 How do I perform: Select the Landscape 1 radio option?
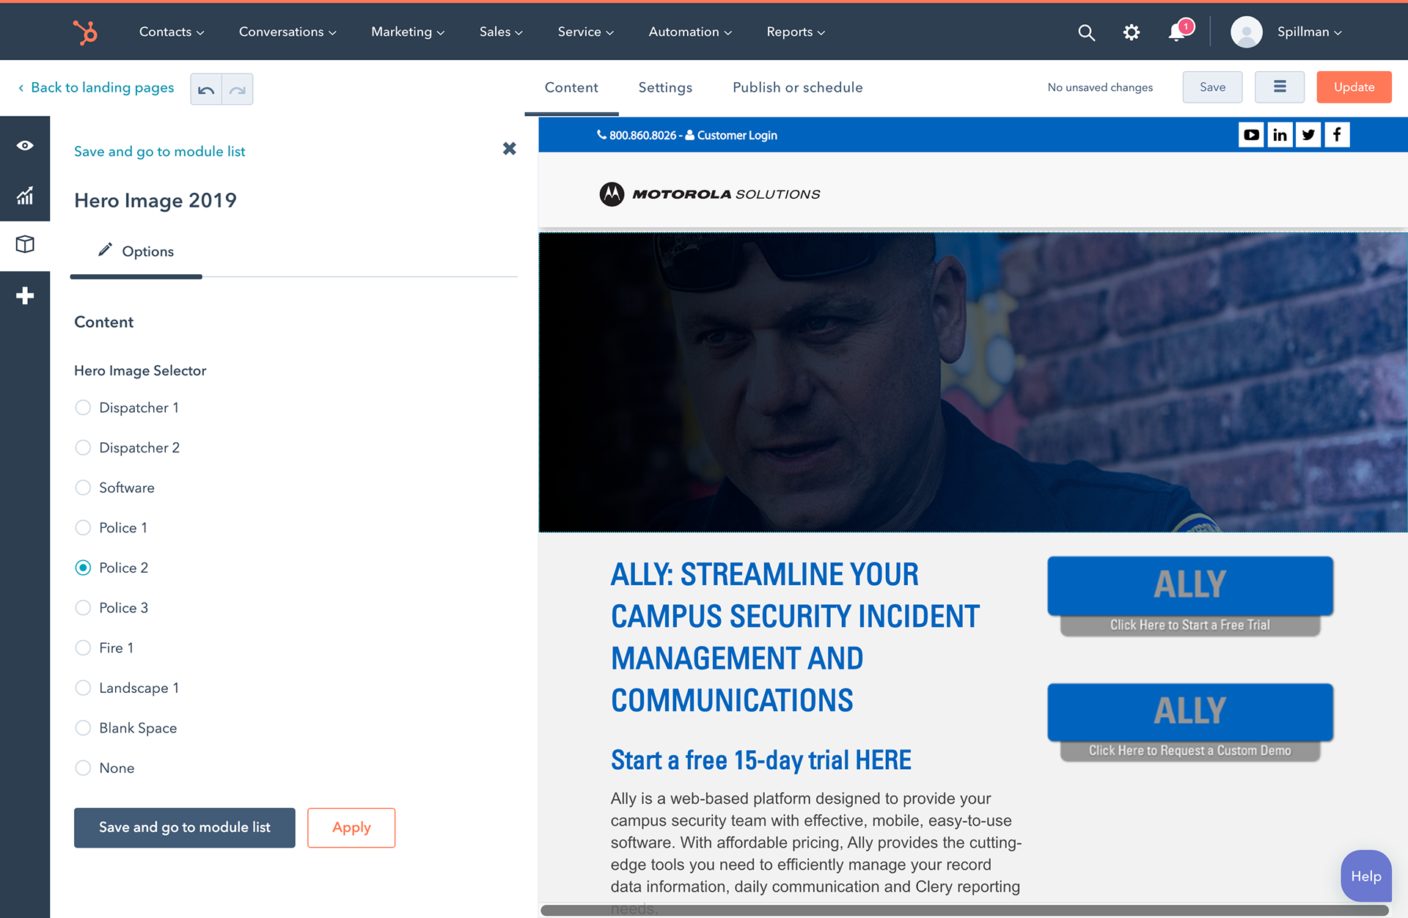83,688
